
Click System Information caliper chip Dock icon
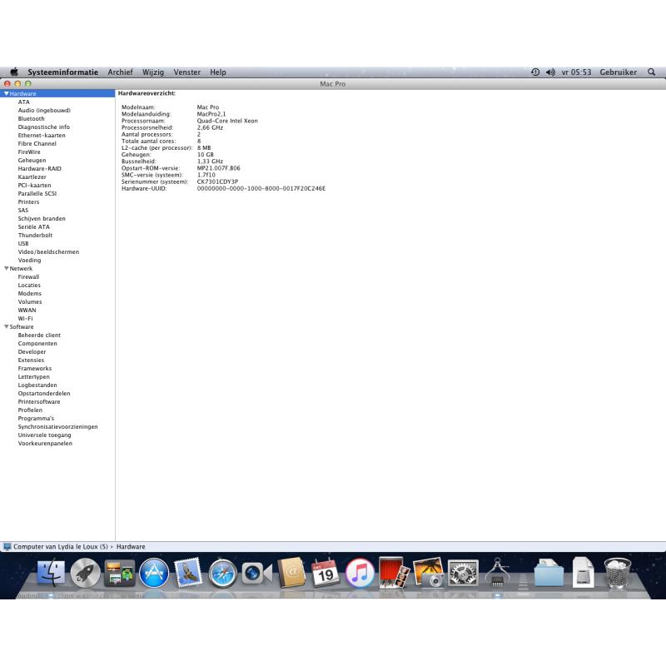pos(497,573)
